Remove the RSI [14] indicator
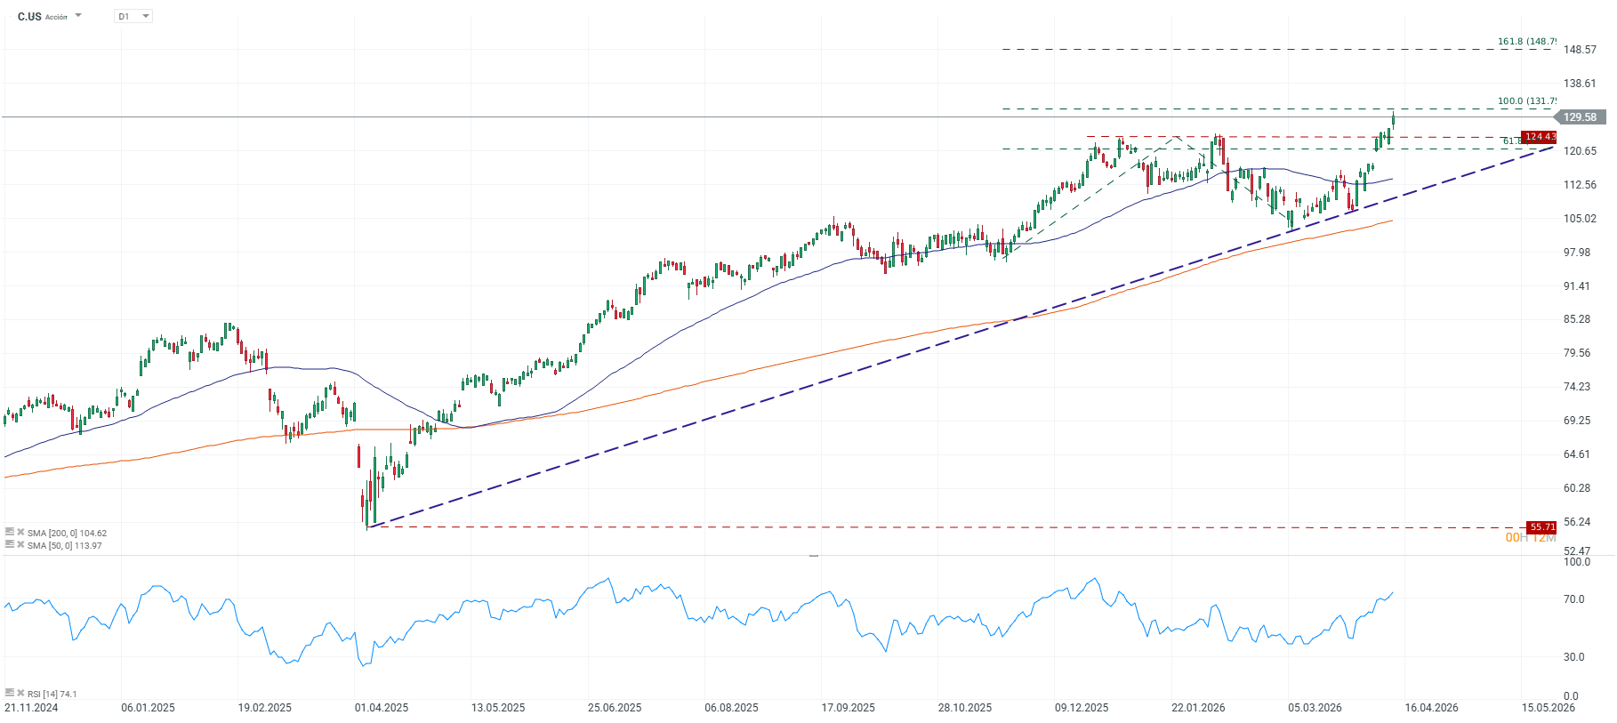This screenshot has height=723, width=1617. 20,694
